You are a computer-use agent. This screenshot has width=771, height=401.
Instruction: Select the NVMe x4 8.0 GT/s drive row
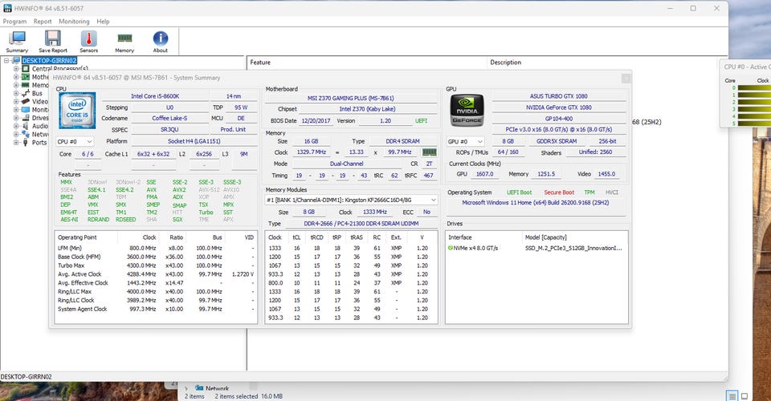click(536, 249)
